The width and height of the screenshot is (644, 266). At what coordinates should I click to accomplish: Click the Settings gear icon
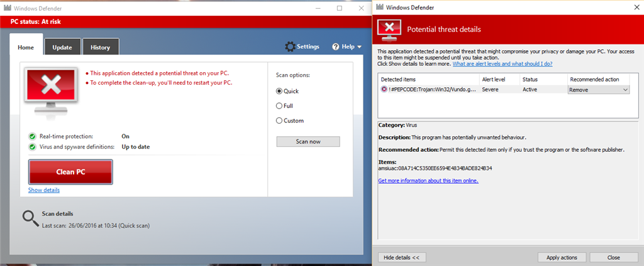pos(290,46)
